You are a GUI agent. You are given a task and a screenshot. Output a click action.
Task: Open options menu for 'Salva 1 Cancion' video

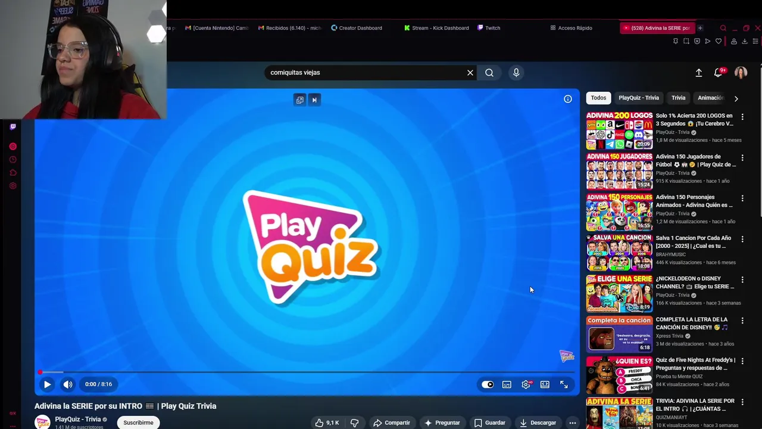pyautogui.click(x=742, y=239)
